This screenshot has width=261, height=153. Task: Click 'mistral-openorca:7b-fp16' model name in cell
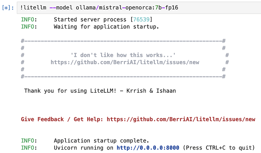139,8
